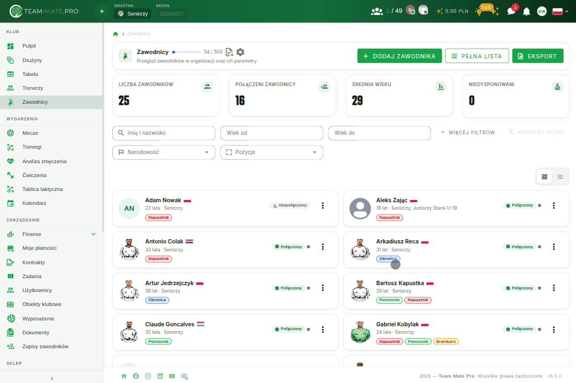Open the DW user avatar
Screen dimensions: 576x383
click(x=542, y=11)
